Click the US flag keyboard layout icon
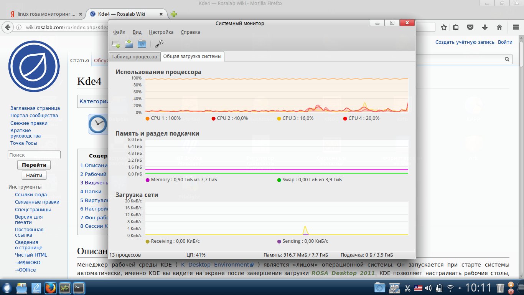The height and width of the screenshot is (295, 524). [418, 288]
